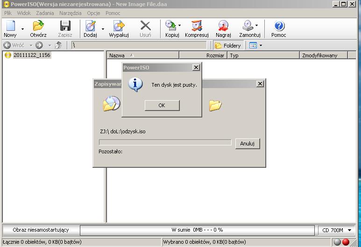The width and height of the screenshot is (361, 247).
Task: Open the view mode dropdown arrow
Action: [x=261, y=46]
